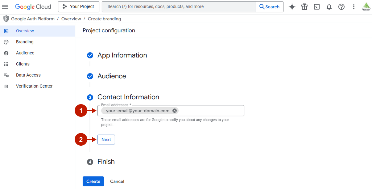
Task: Click the Overview breadcrumb link
Action: pos(71,18)
